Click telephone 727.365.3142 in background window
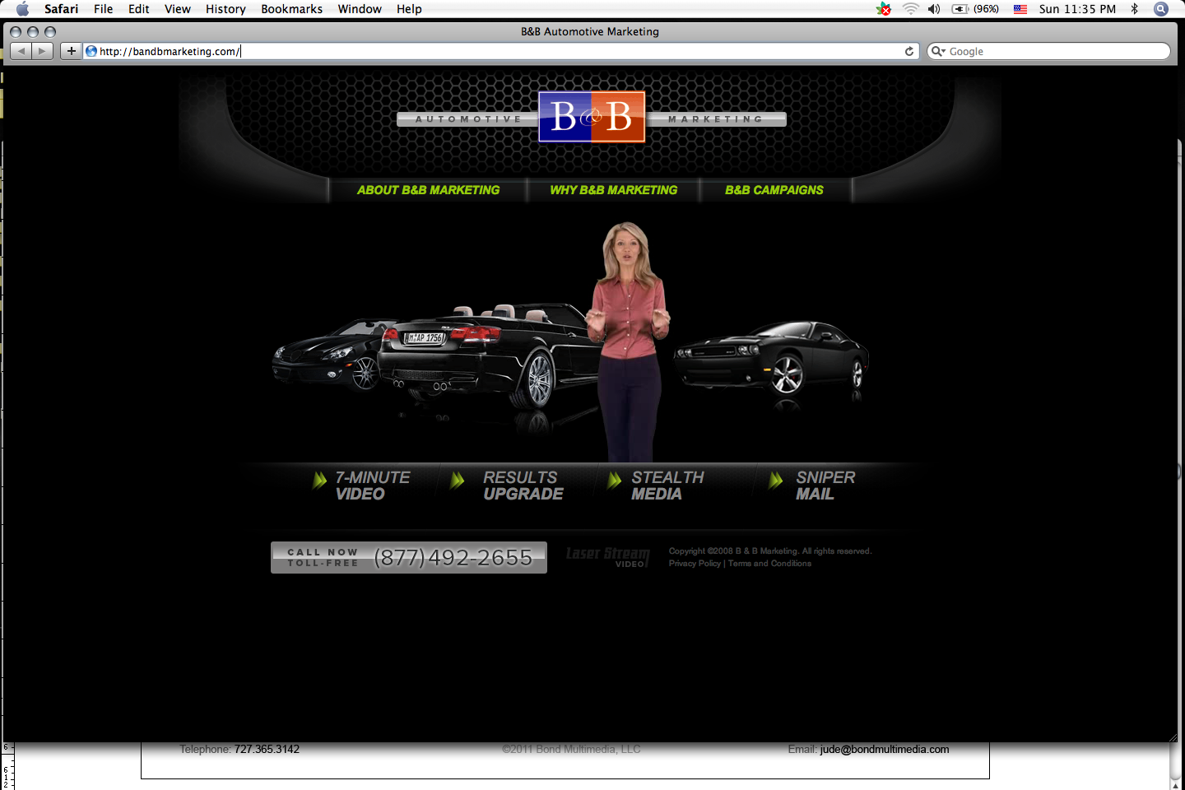1185x790 pixels. (267, 749)
